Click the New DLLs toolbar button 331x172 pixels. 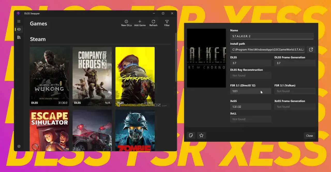[126, 23]
